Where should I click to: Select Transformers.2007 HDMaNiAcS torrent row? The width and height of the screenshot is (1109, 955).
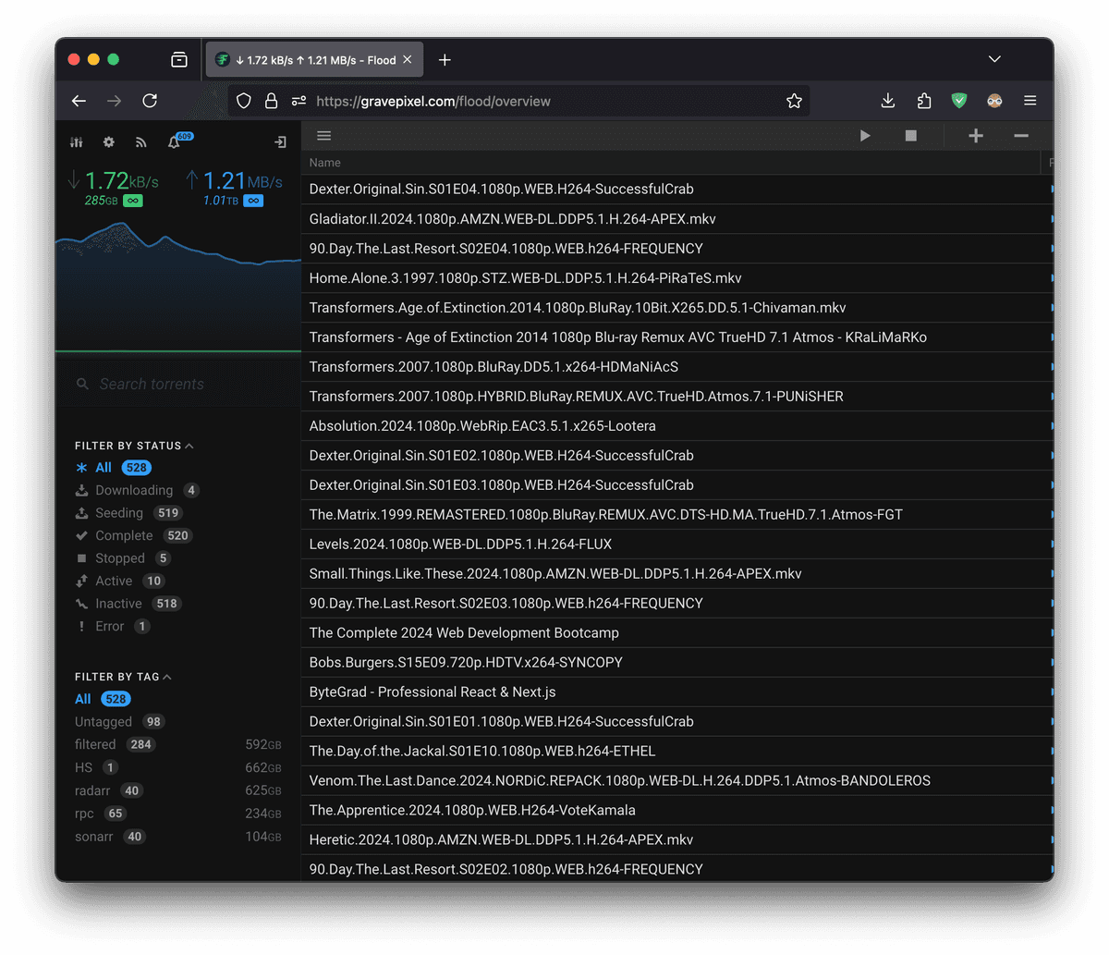(677, 367)
